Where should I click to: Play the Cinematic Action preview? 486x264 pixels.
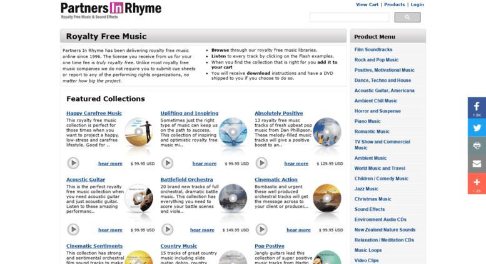[x=261, y=230]
